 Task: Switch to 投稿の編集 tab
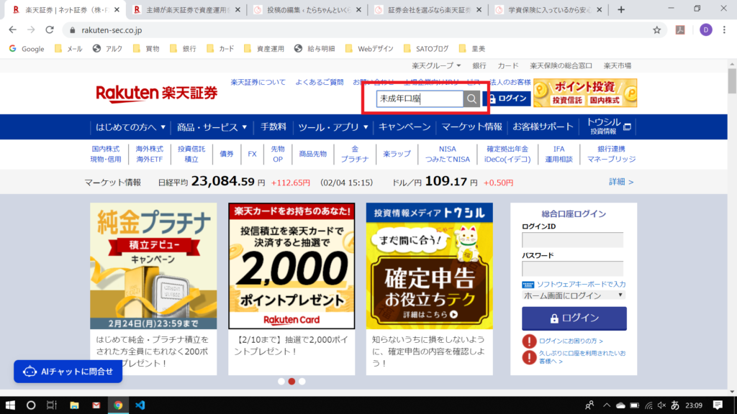pos(308,10)
